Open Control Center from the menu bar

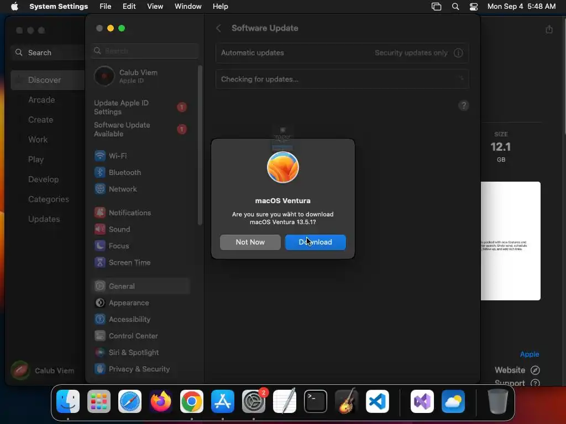click(x=474, y=7)
